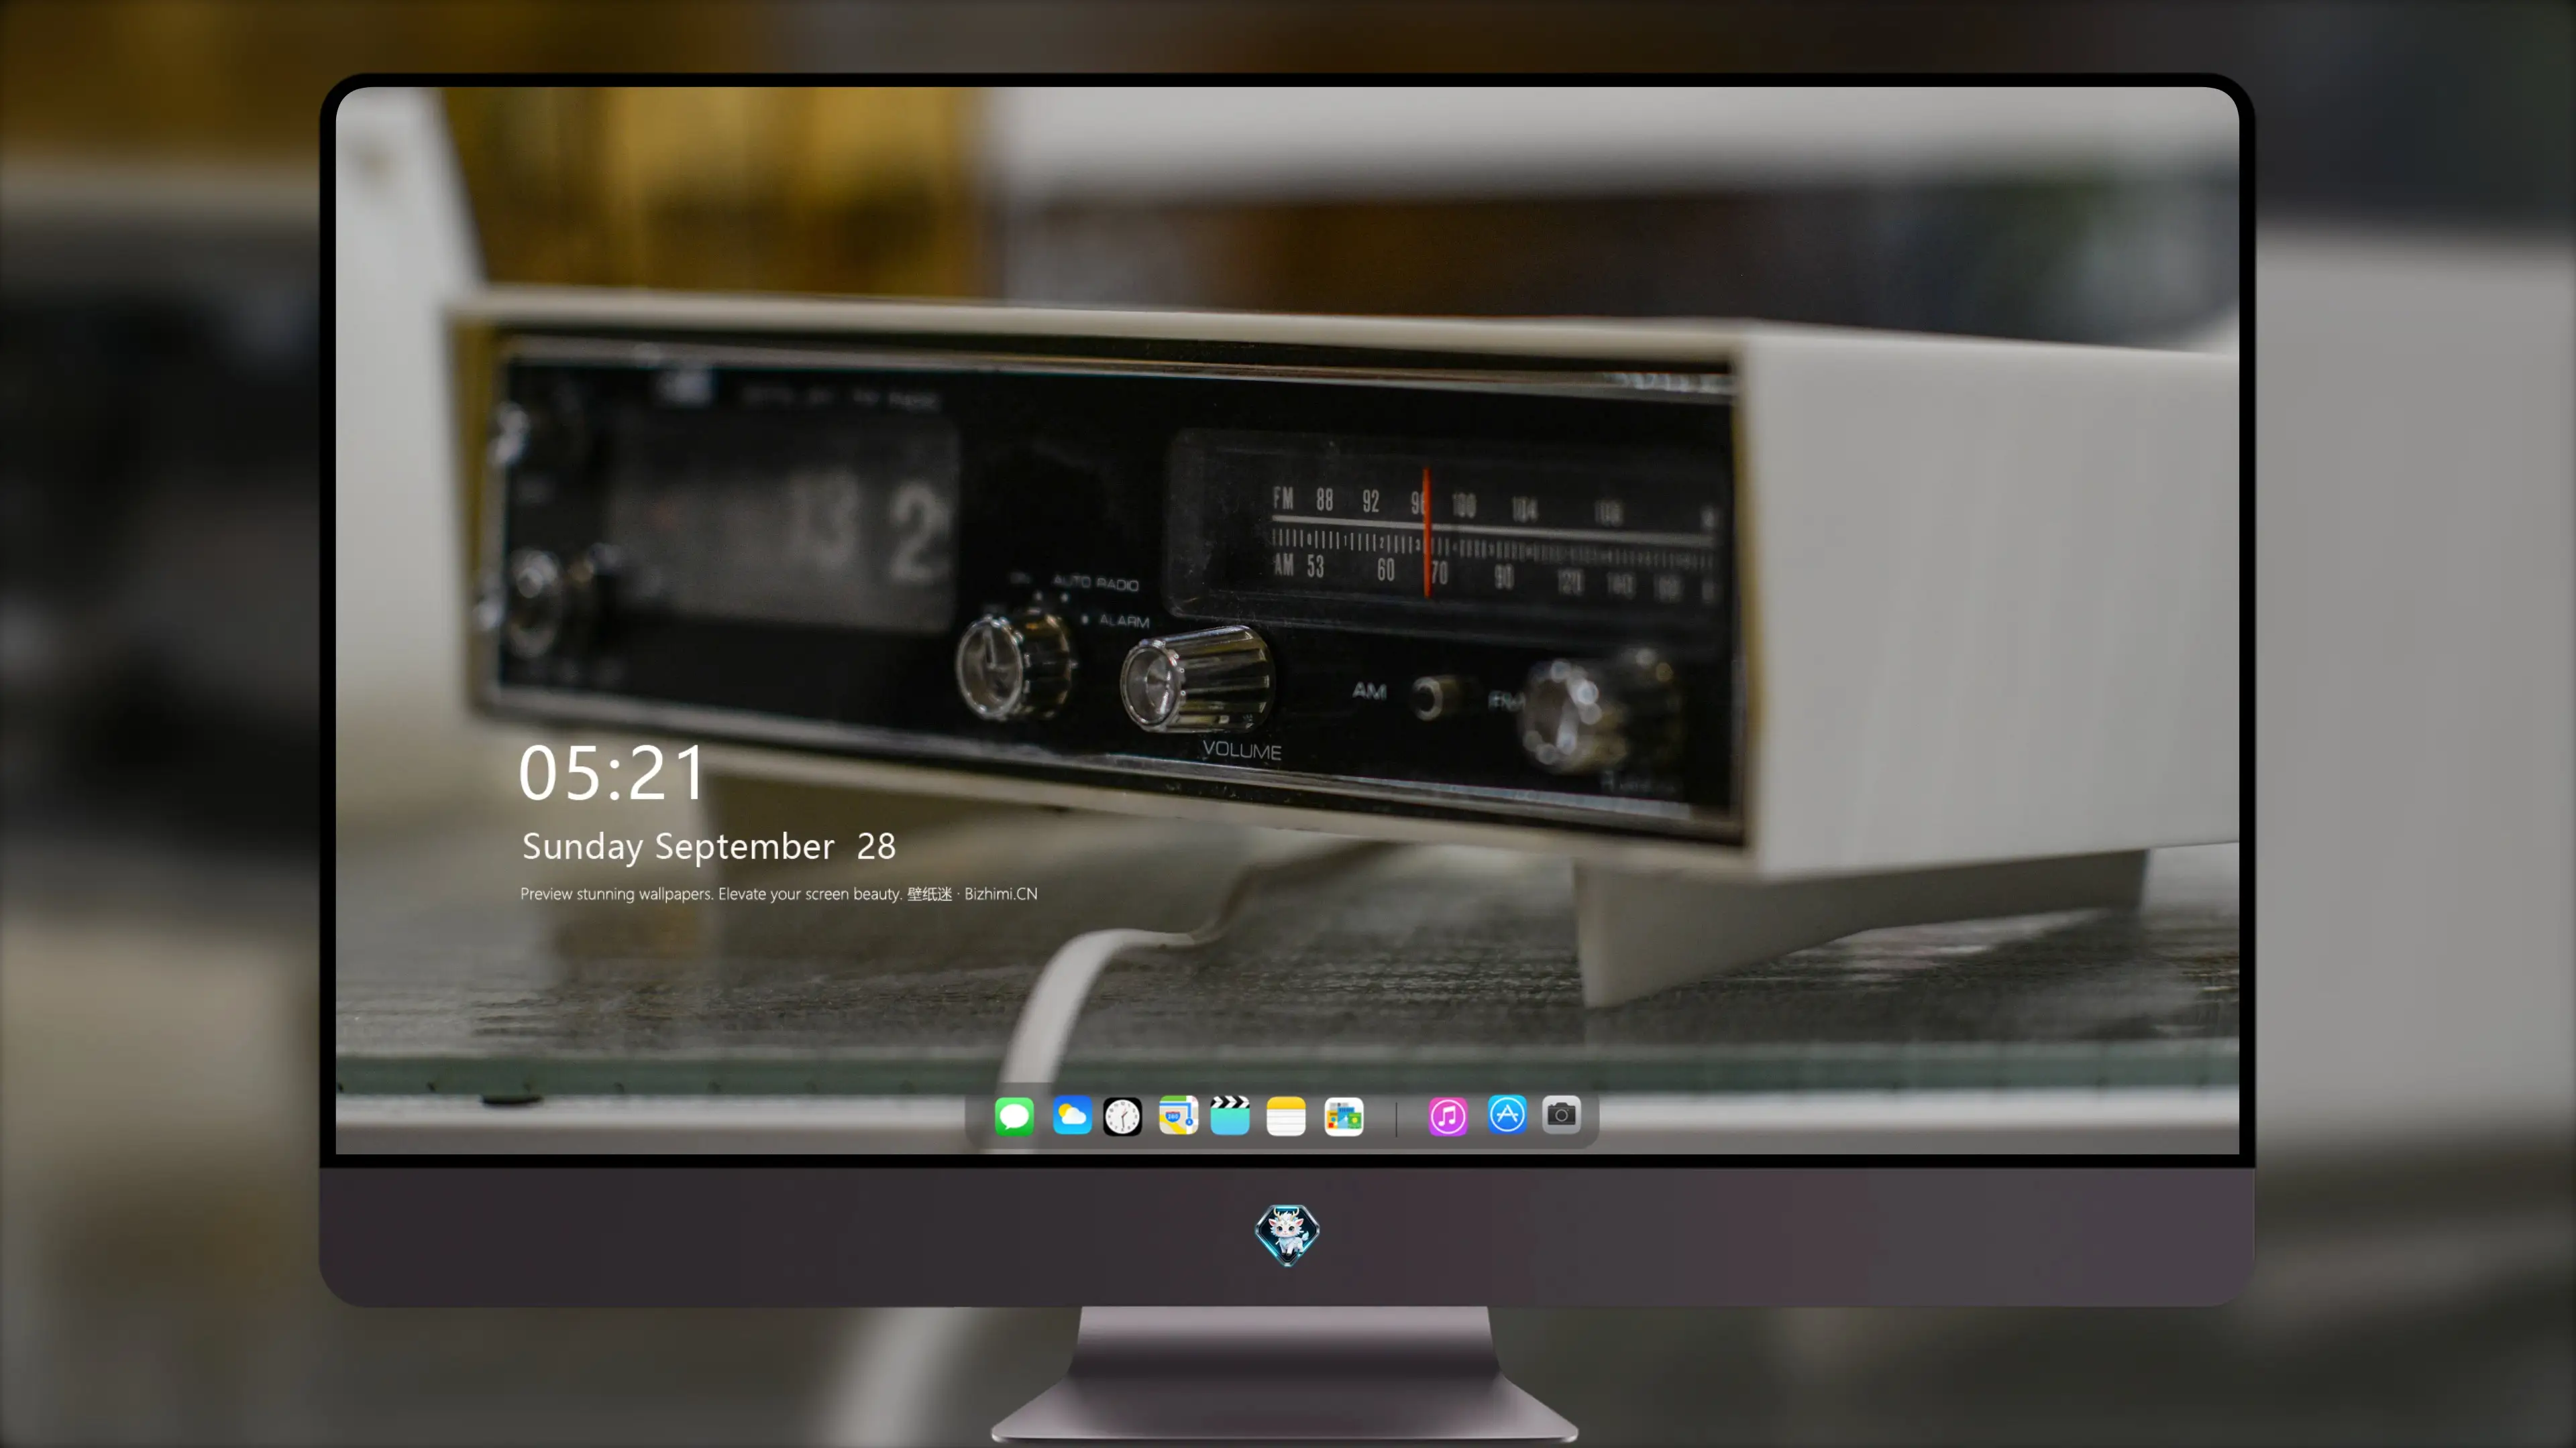The width and height of the screenshot is (2576, 1448).
Task: Open the photo collage app icon
Action: [1343, 1116]
